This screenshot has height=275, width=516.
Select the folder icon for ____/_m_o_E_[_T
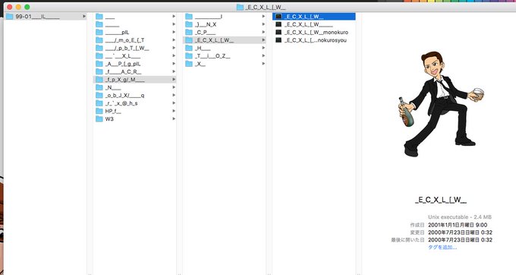pyautogui.click(x=99, y=40)
